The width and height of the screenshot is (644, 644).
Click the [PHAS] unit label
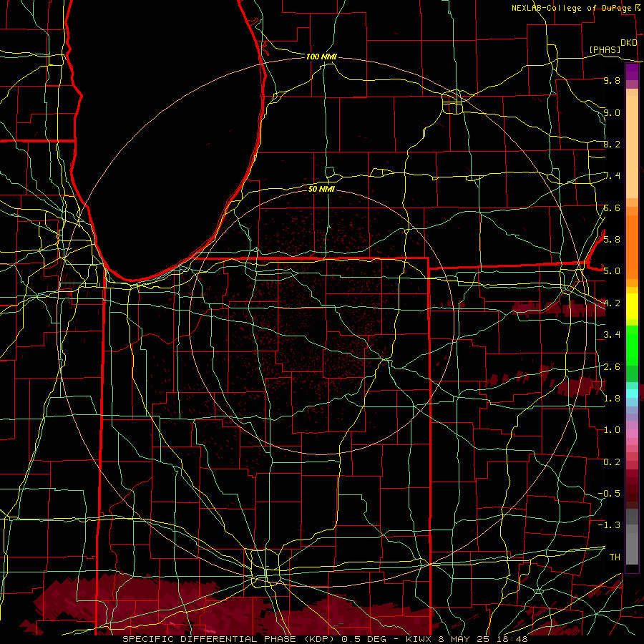coord(605,49)
